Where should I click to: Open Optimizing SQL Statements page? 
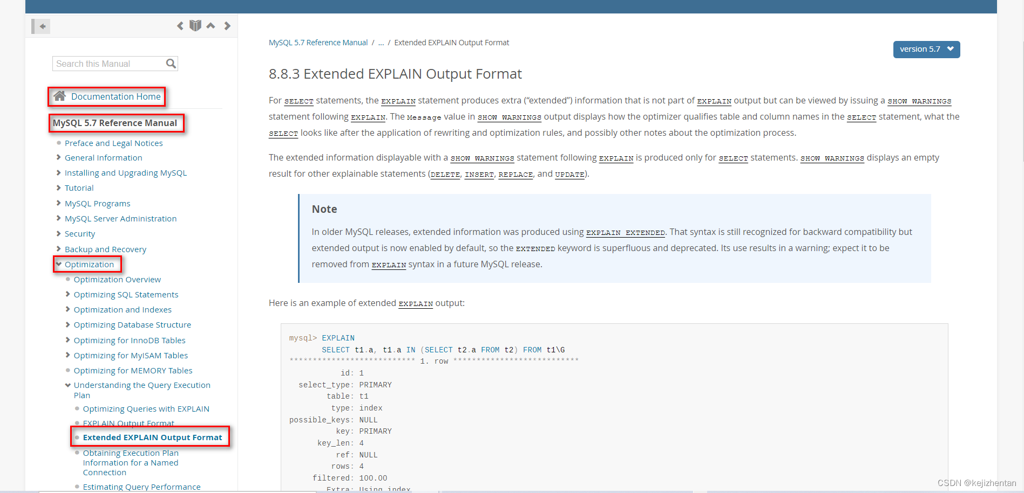click(x=126, y=294)
